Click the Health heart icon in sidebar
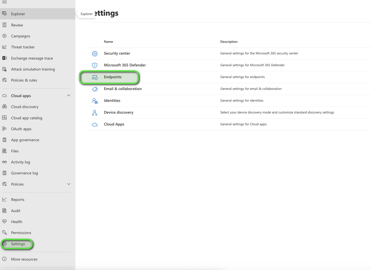Screen dimensions: 371x270 [5, 221]
